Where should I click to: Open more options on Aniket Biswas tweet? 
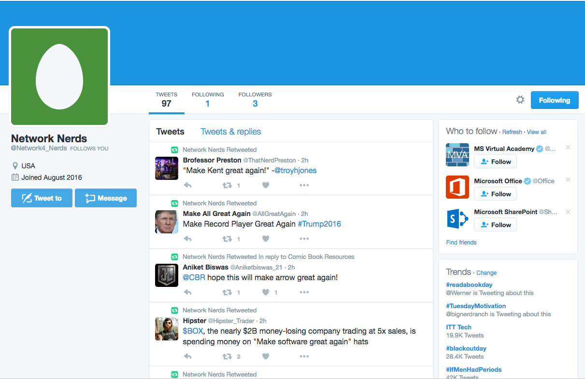click(304, 292)
